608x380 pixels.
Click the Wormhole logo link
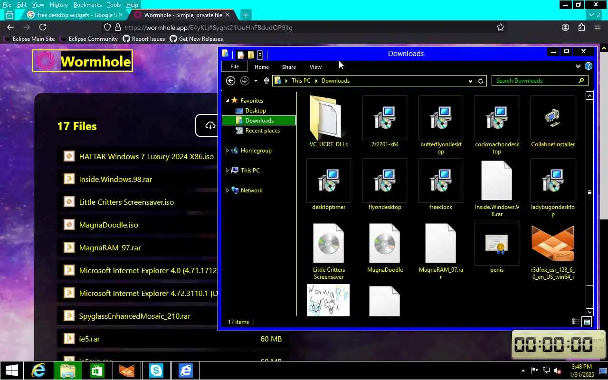pyautogui.click(x=83, y=61)
